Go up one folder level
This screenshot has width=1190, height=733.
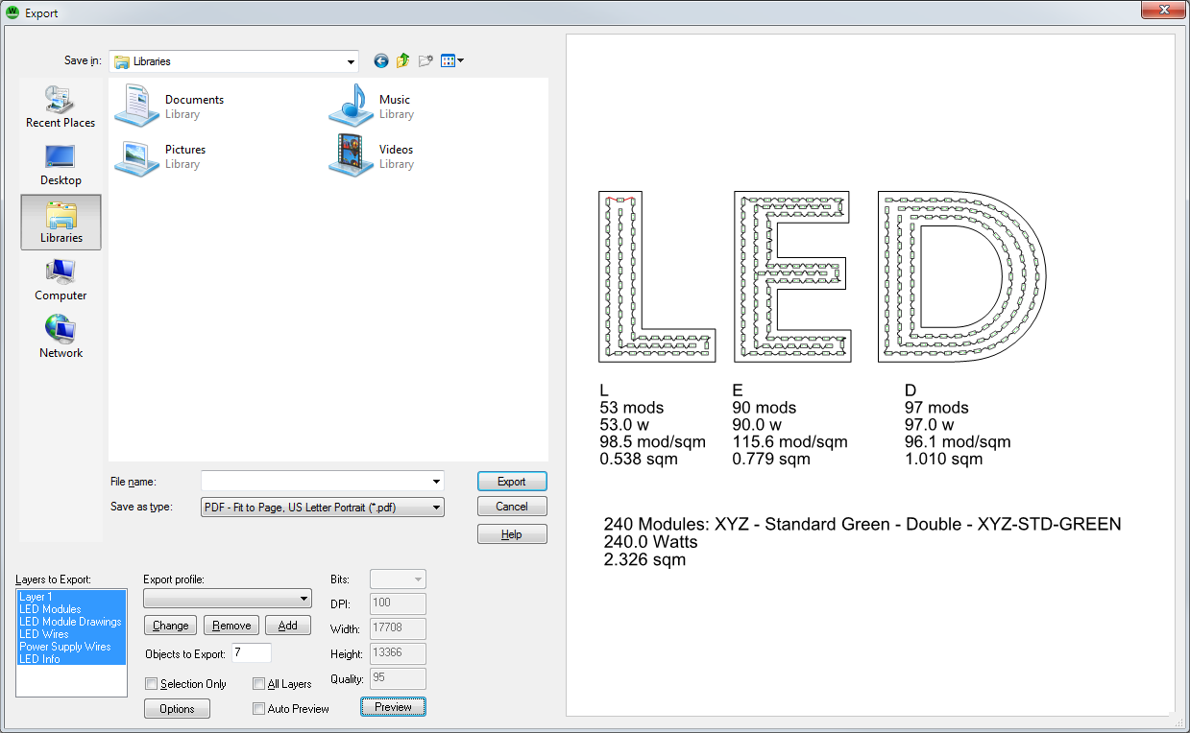(403, 61)
